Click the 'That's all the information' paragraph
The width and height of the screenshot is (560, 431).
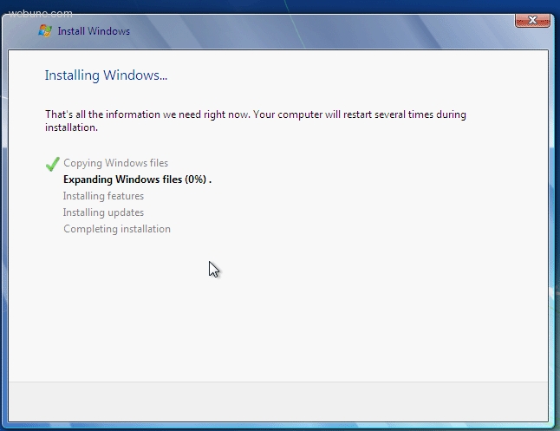(x=256, y=121)
